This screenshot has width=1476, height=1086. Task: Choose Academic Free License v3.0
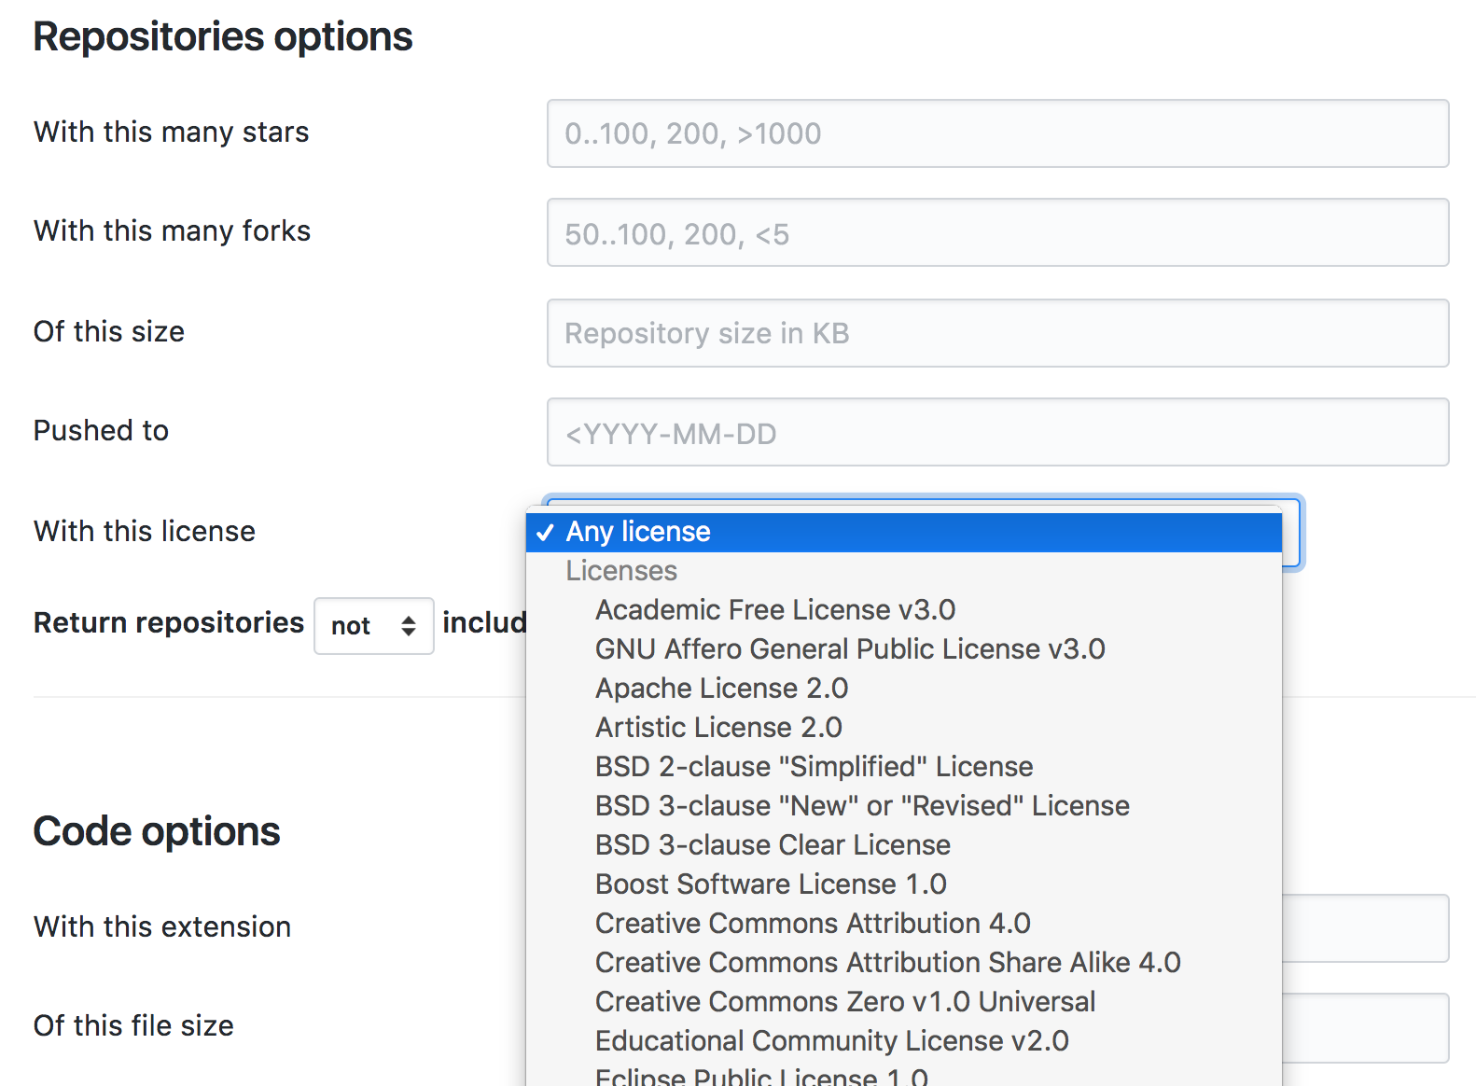point(774,610)
